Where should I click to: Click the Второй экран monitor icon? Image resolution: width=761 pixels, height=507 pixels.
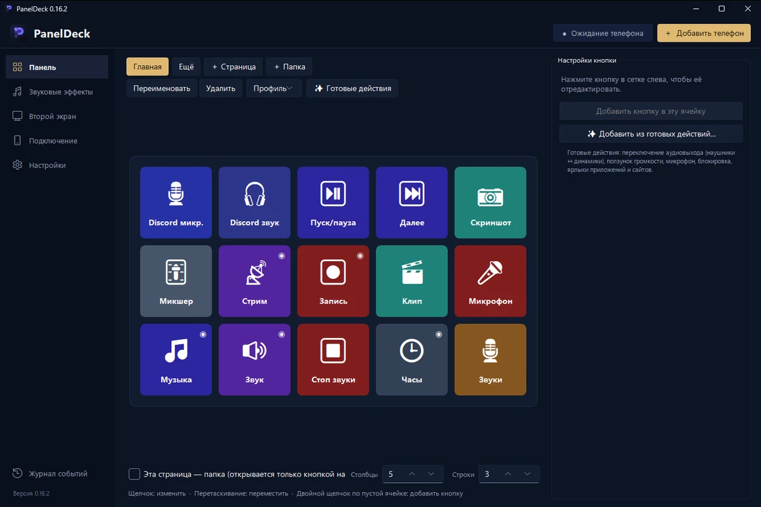pos(17,116)
